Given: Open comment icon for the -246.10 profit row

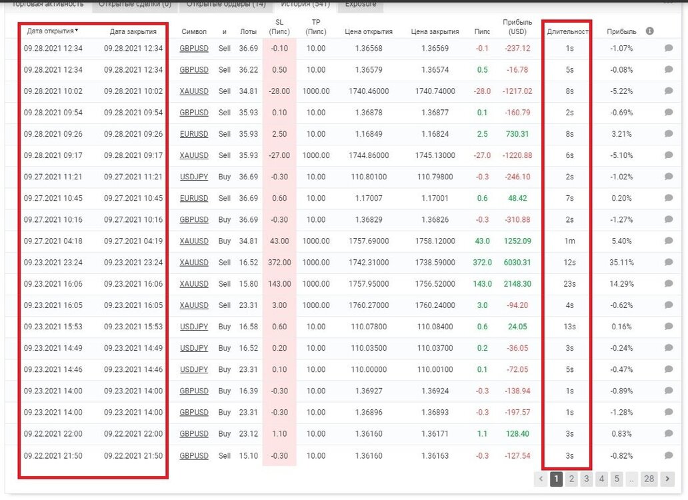Looking at the screenshot, I should (x=669, y=176).
